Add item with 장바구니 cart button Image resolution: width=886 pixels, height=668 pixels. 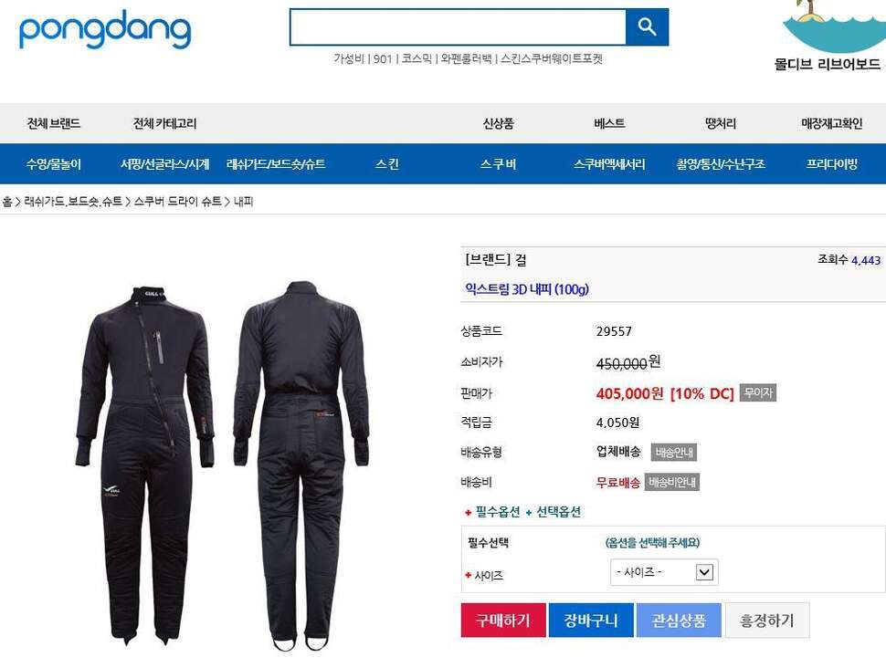(x=590, y=620)
